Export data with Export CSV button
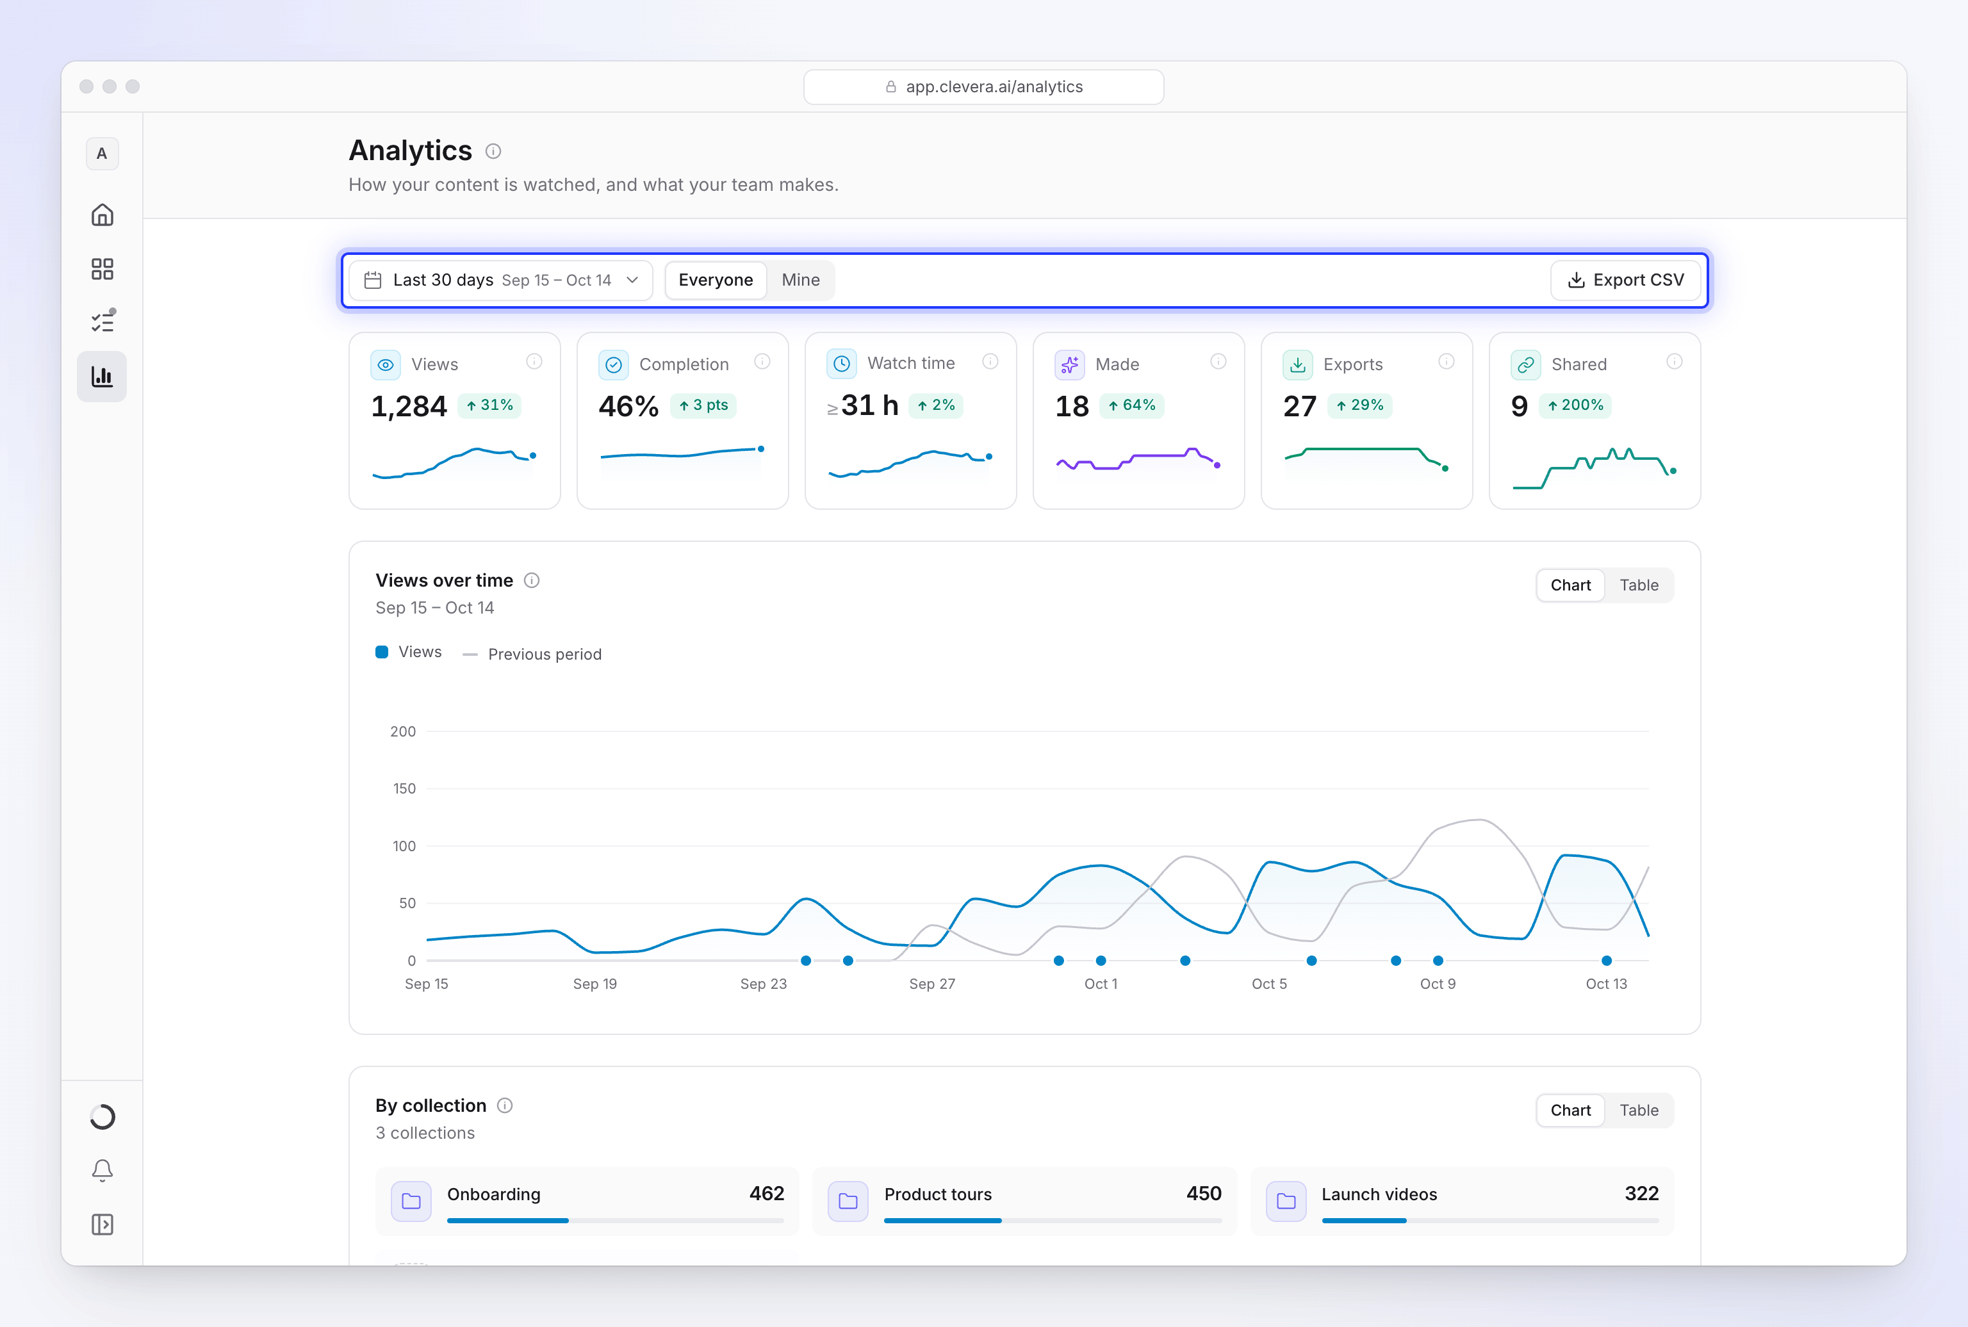The width and height of the screenshot is (1968, 1327). point(1625,280)
